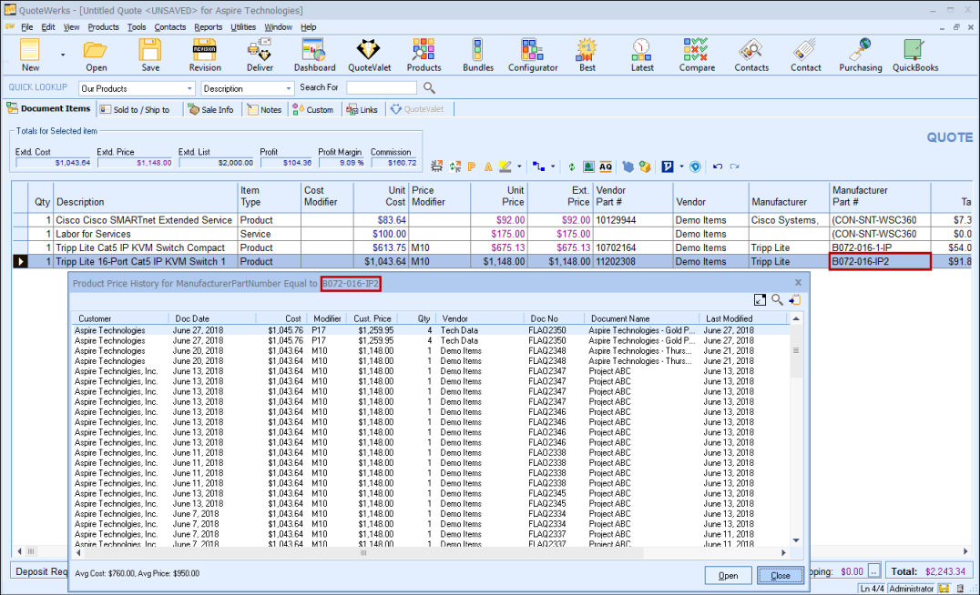The image size is (980, 595).
Task: Click the Search For input field
Action: point(382,88)
